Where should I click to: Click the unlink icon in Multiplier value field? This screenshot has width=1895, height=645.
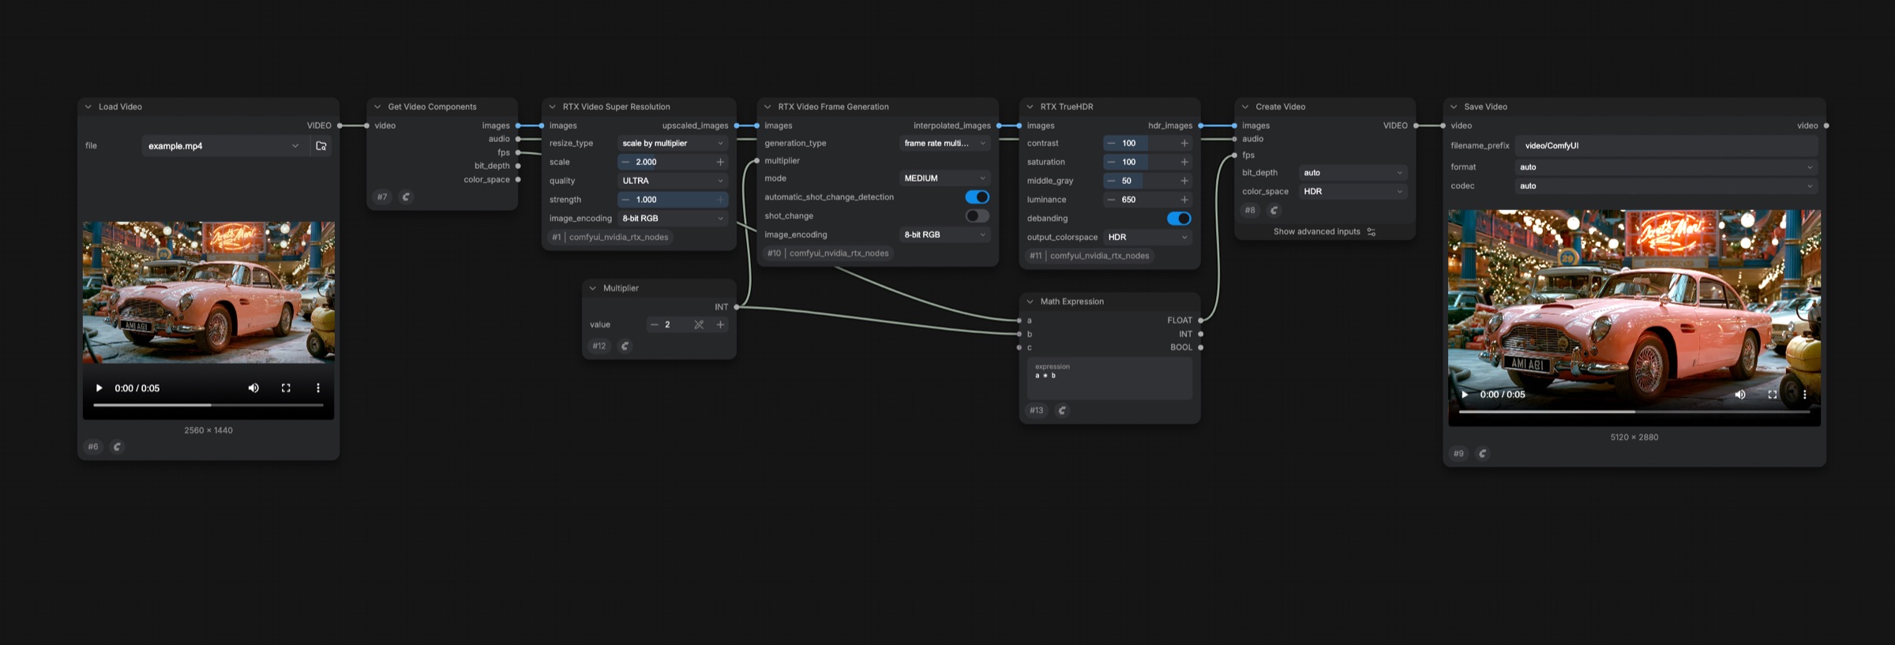click(699, 324)
